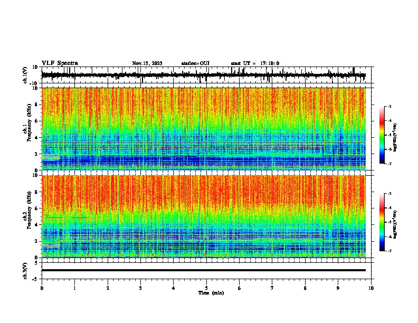Click the "-3" label on ch.1 colorbar
The width and height of the screenshot is (418, 323).
389,107
